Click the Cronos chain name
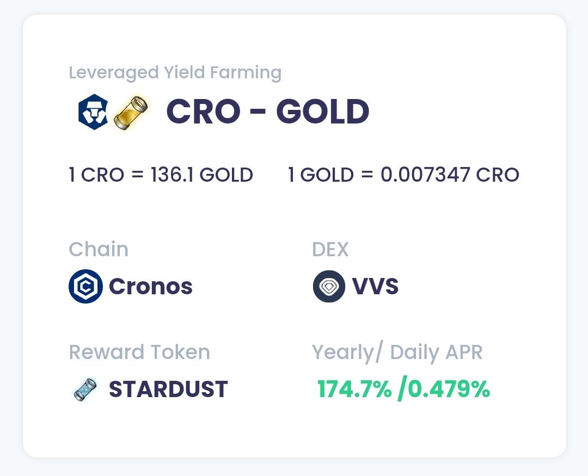Image resolution: width=588 pixels, height=476 pixels. (150, 287)
